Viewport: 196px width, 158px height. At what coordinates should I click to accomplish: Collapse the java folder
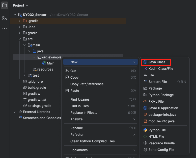click(x=29, y=51)
